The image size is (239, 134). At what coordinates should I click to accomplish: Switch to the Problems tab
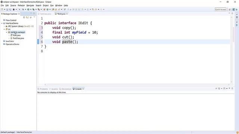point(43,89)
